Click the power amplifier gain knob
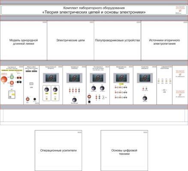188x171 pixels. [145, 98]
